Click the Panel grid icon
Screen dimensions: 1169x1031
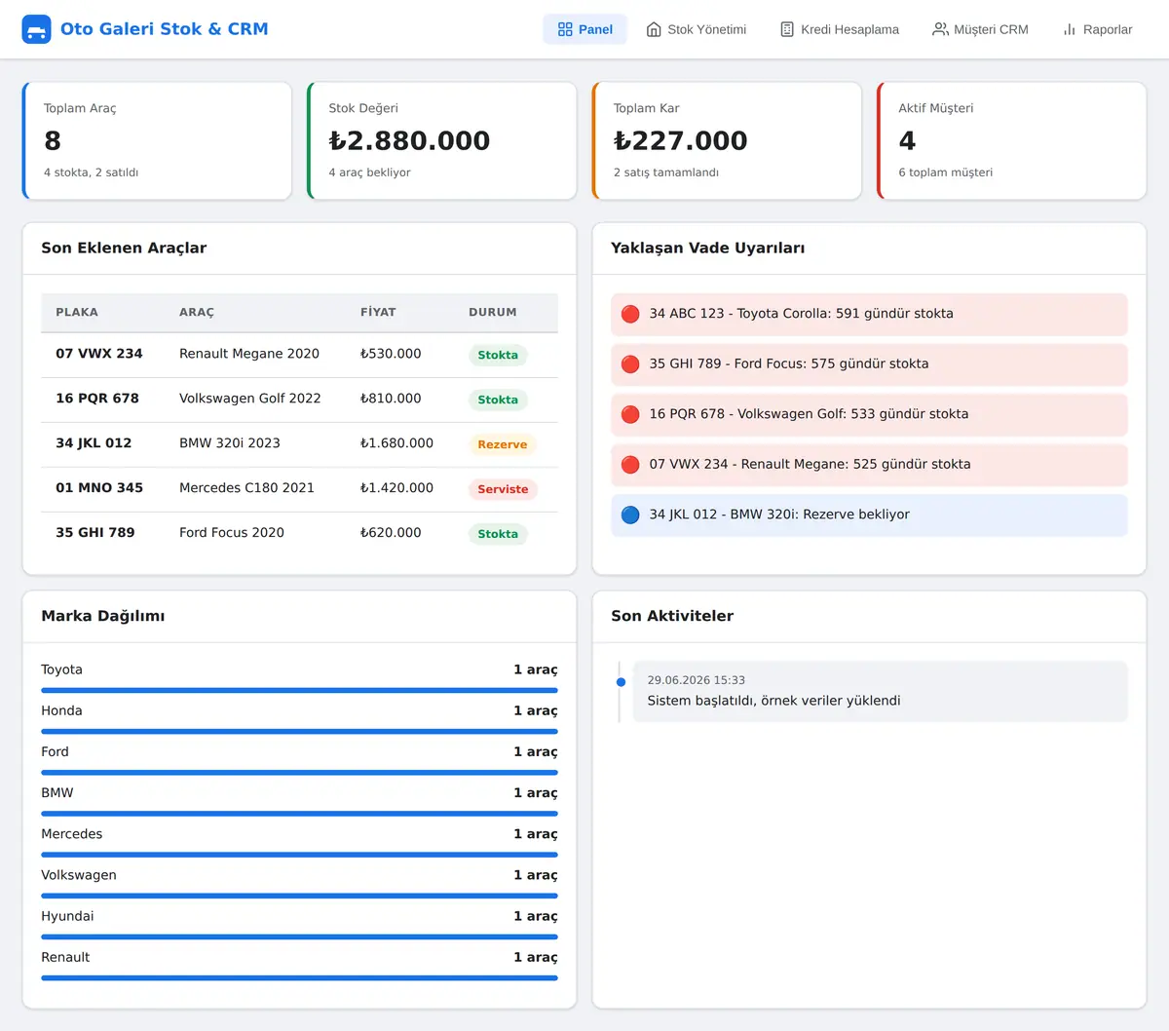click(x=565, y=29)
